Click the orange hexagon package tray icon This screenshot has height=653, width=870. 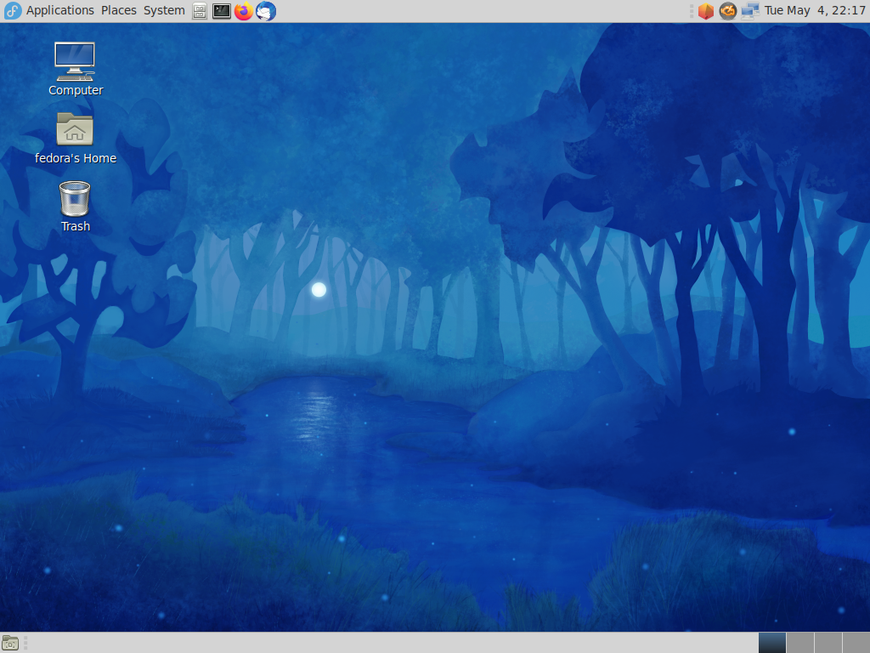pos(706,11)
